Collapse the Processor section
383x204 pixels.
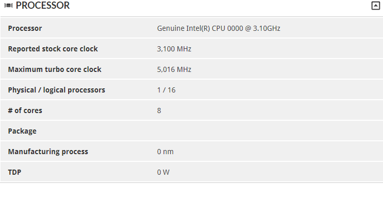tap(376, 6)
